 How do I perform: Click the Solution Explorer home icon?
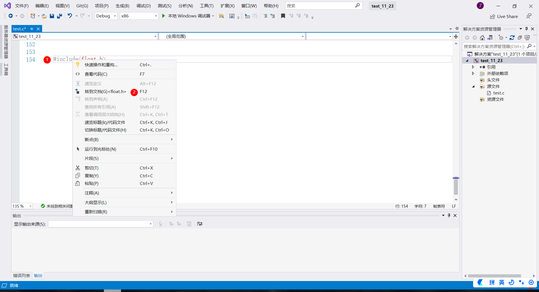coord(482,38)
